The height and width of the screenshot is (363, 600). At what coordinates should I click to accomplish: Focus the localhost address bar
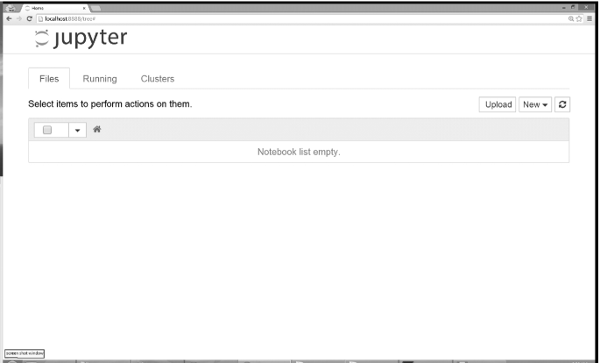[302, 18]
